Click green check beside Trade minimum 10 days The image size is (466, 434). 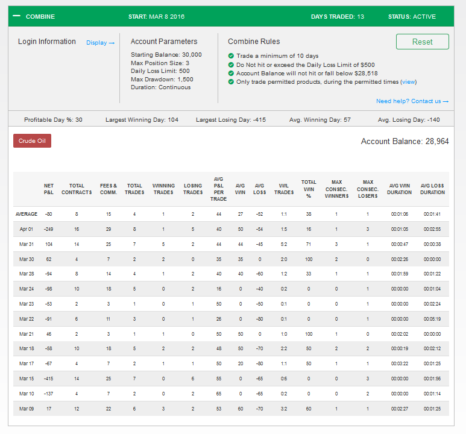tap(231, 55)
